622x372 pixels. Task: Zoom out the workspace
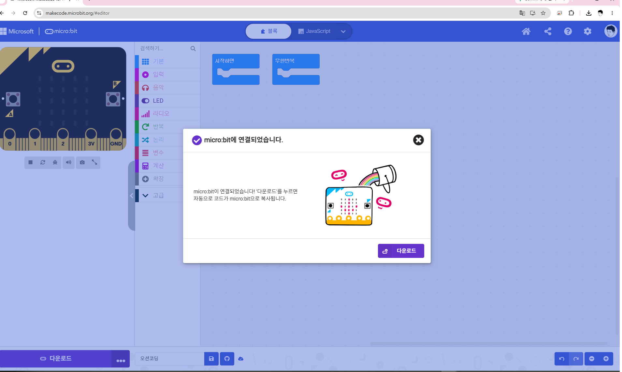tap(592, 359)
